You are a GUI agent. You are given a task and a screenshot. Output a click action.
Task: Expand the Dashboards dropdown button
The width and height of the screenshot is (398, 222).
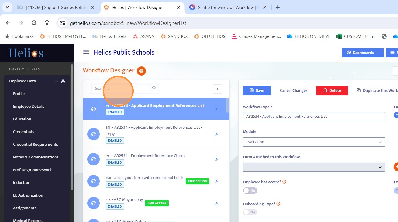point(363,53)
